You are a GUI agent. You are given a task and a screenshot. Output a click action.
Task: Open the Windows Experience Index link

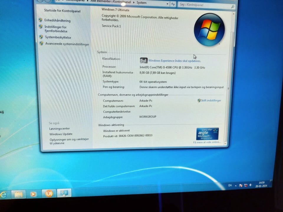[x=174, y=61]
